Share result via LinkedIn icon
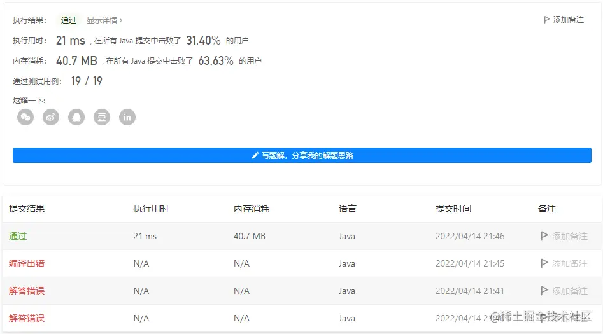This screenshot has width=603, height=334. (127, 117)
